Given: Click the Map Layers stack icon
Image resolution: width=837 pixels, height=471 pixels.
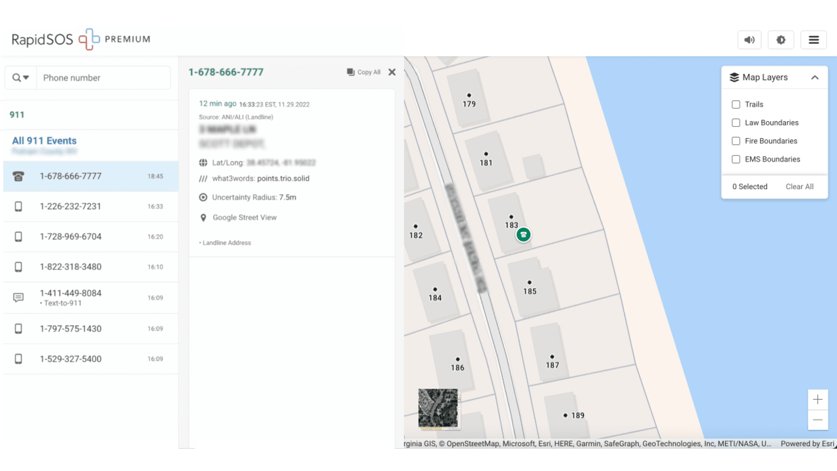Looking at the screenshot, I should (734, 77).
